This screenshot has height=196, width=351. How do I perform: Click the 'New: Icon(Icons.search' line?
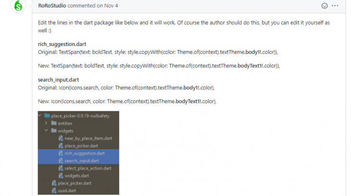click(x=127, y=101)
